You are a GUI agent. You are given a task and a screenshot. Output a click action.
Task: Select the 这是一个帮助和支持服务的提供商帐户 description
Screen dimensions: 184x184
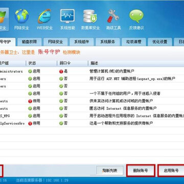121,123
